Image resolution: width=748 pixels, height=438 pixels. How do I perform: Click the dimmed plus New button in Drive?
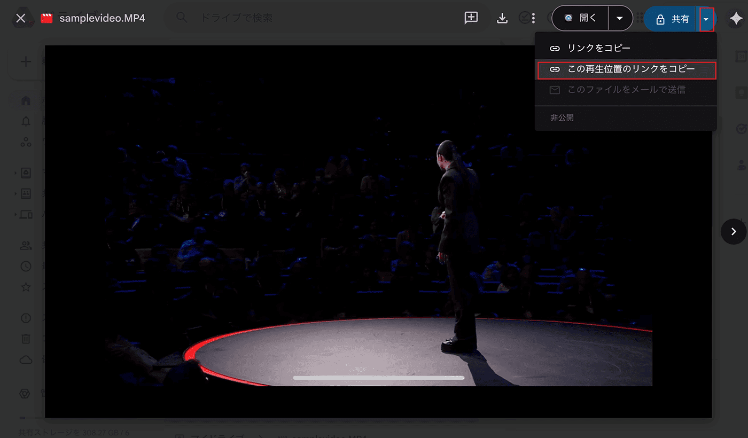pyautogui.click(x=25, y=61)
